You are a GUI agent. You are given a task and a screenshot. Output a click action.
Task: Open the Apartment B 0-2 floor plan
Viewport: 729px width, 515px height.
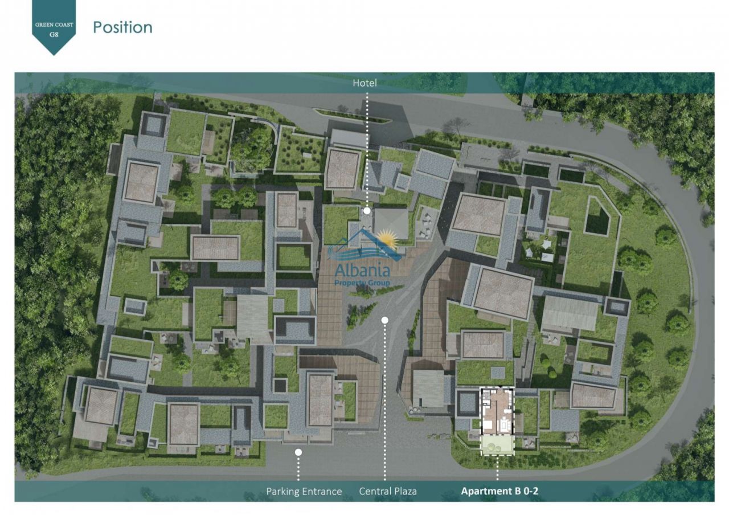497,411
